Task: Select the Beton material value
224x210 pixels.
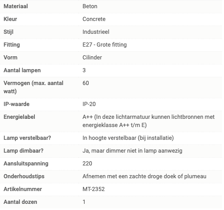Action: point(90,6)
